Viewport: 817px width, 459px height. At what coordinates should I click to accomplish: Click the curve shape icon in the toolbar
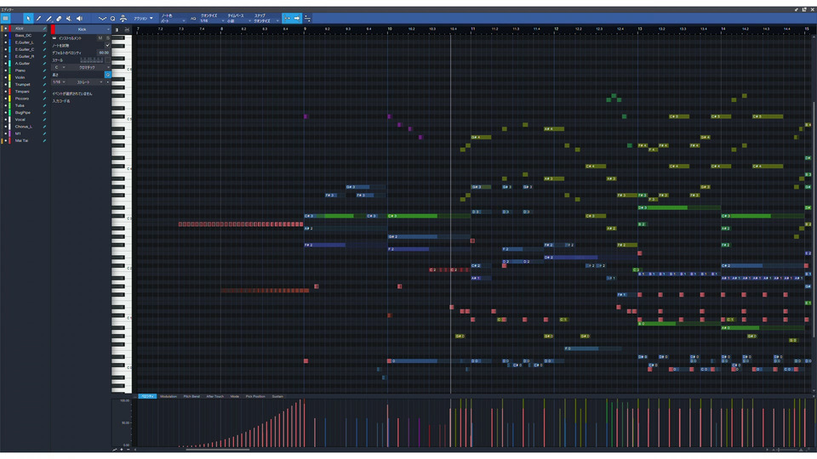[102, 18]
